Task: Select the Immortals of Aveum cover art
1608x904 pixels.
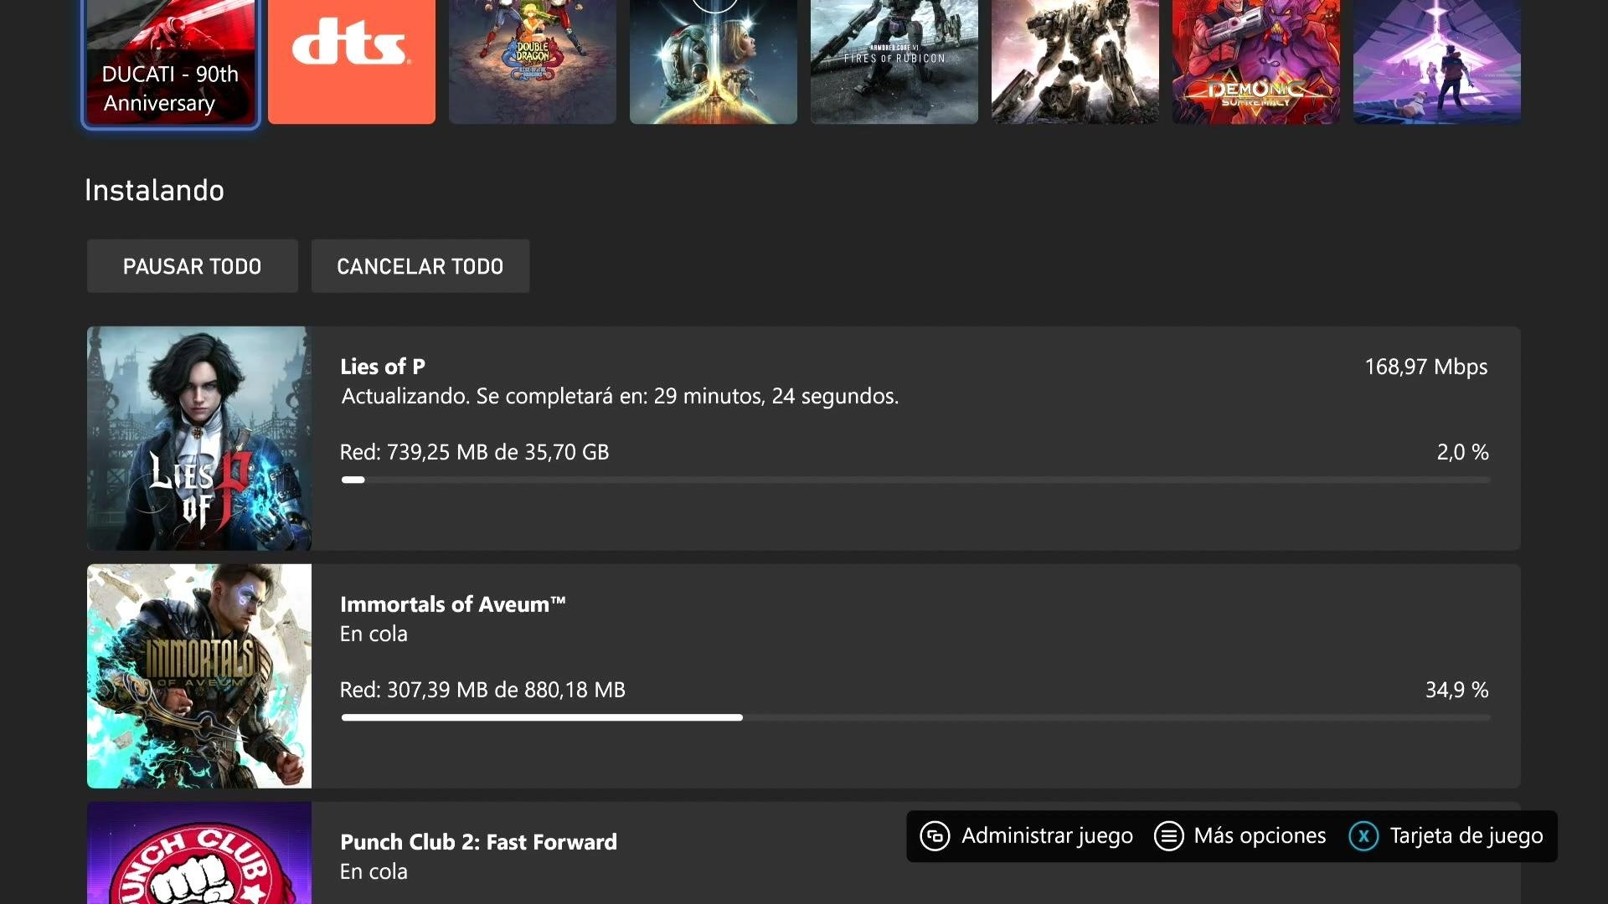Action: point(199,676)
